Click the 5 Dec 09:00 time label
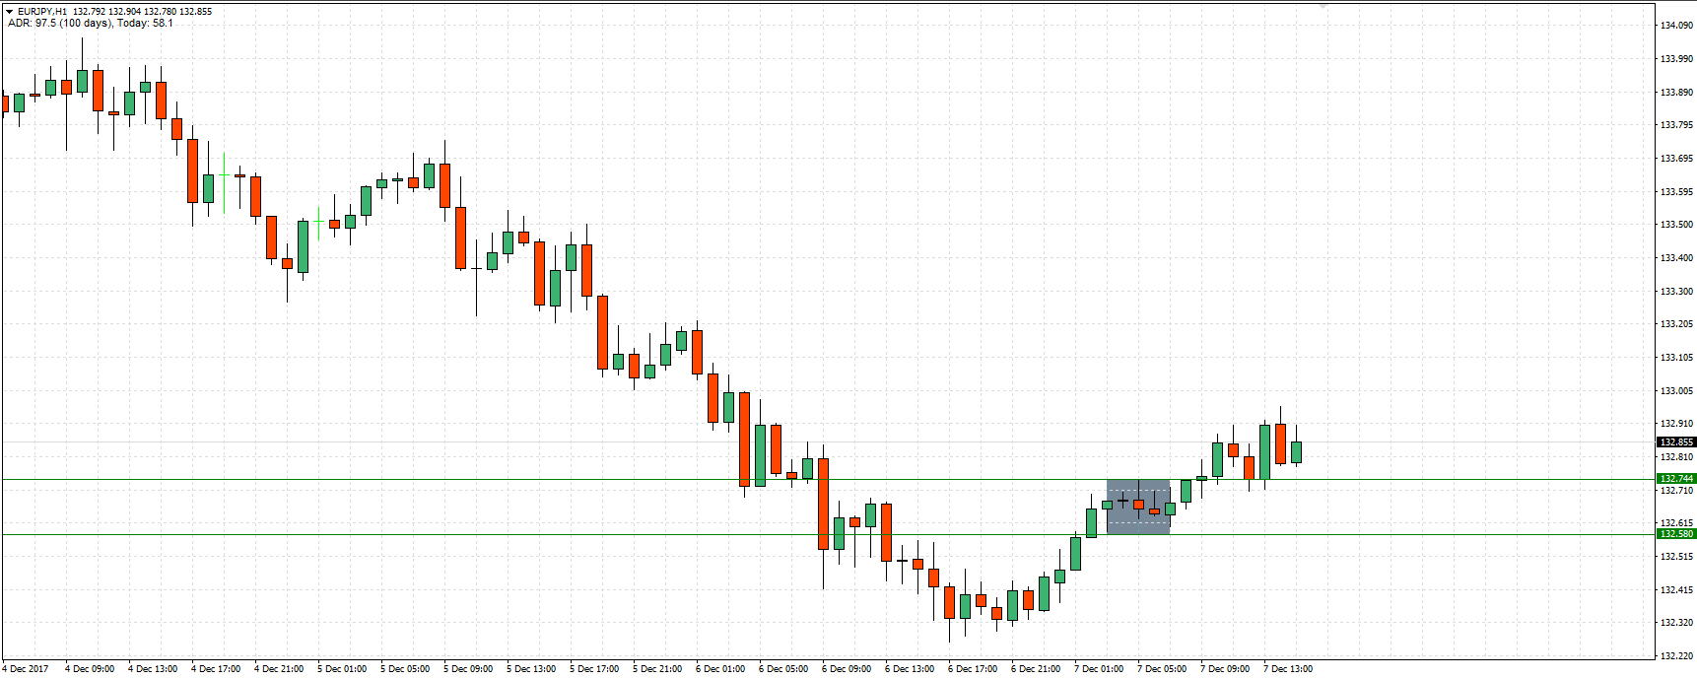This screenshot has height=679, width=1697. (468, 669)
